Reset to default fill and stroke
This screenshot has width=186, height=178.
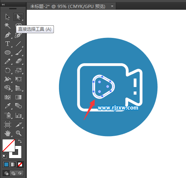point(4,156)
